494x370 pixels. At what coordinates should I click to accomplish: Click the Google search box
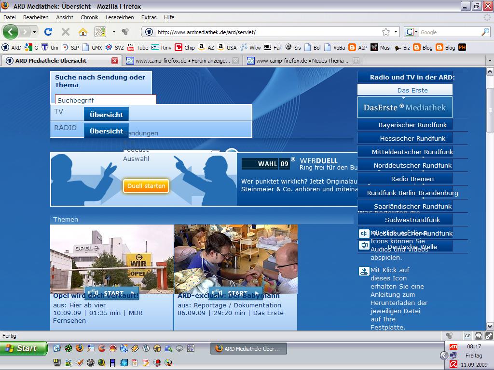(x=450, y=32)
